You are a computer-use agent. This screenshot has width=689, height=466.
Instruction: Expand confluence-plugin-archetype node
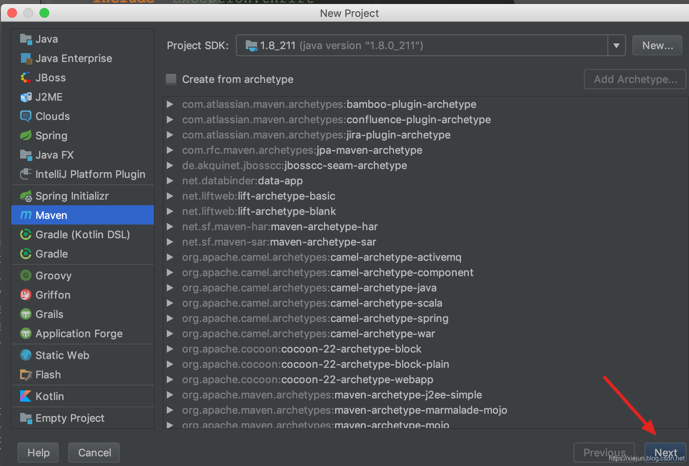tap(170, 120)
